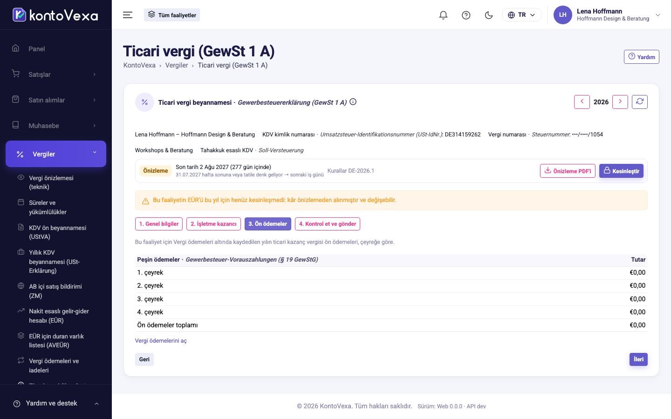Switch to 1. Genel bilgiler tab
Screen dimensions: 671x419
(159, 224)
